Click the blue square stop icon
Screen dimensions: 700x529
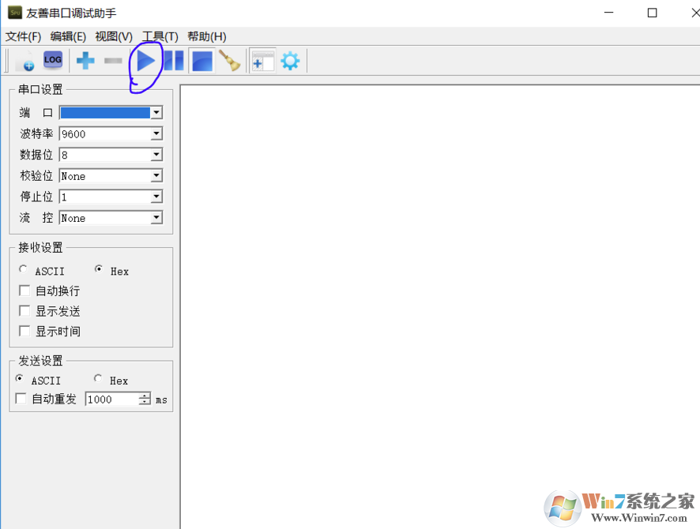click(202, 61)
